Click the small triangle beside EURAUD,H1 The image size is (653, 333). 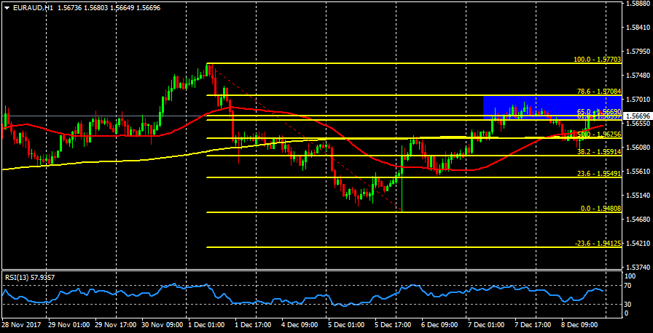pos(6,7)
